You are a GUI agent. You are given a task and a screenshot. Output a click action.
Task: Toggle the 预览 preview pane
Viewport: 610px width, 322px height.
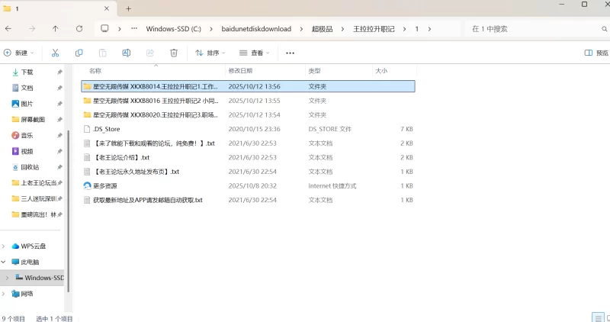click(596, 53)
